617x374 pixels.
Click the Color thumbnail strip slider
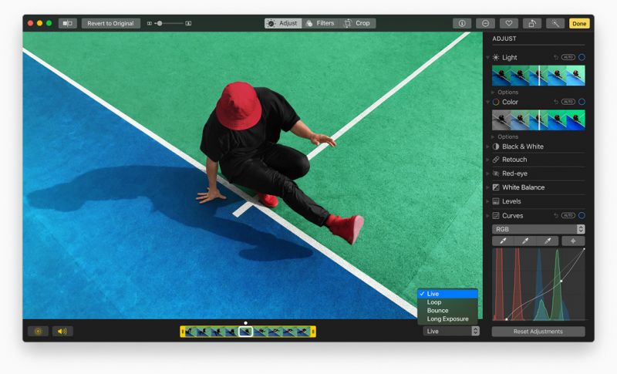click(538, 120)
